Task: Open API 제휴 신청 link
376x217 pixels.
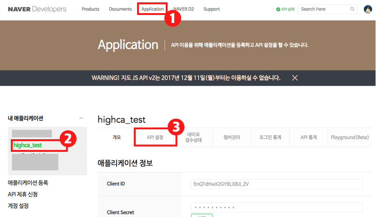Action: coord(23,194)
